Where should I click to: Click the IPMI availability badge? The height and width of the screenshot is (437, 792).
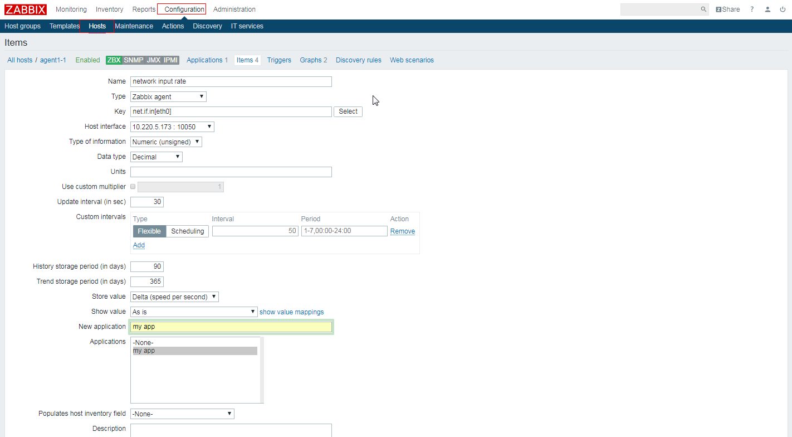pos(171,60)
